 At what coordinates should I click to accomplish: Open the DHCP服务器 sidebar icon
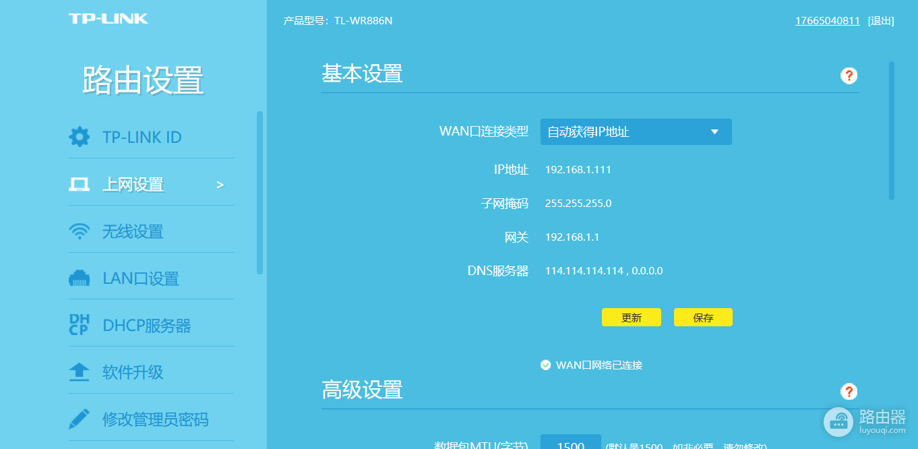pyautogui.click(x=80, y=324)
